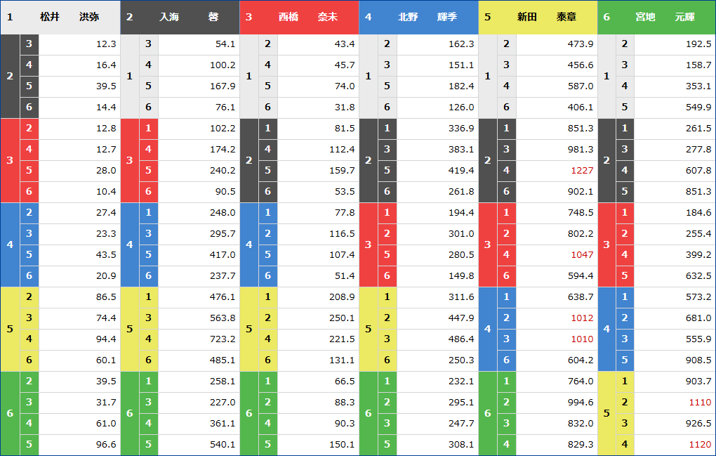716x456 pixels.
Task: Click the odds value 723.2
Action: pos(223,339)
